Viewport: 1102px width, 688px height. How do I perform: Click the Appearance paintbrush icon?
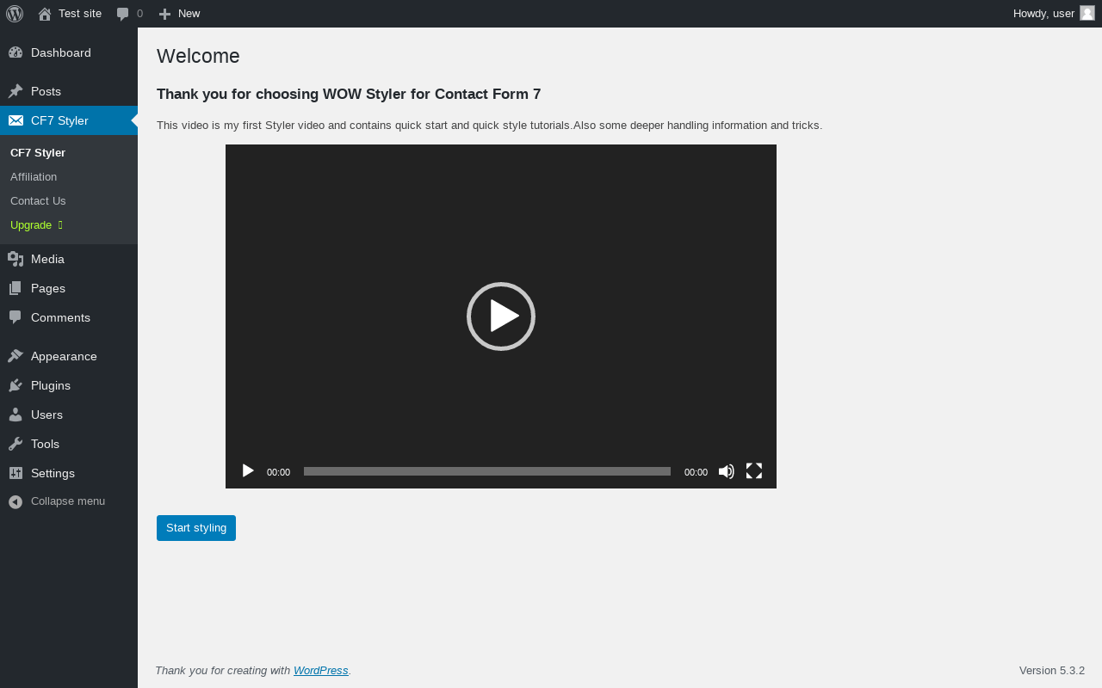point(15,356)
